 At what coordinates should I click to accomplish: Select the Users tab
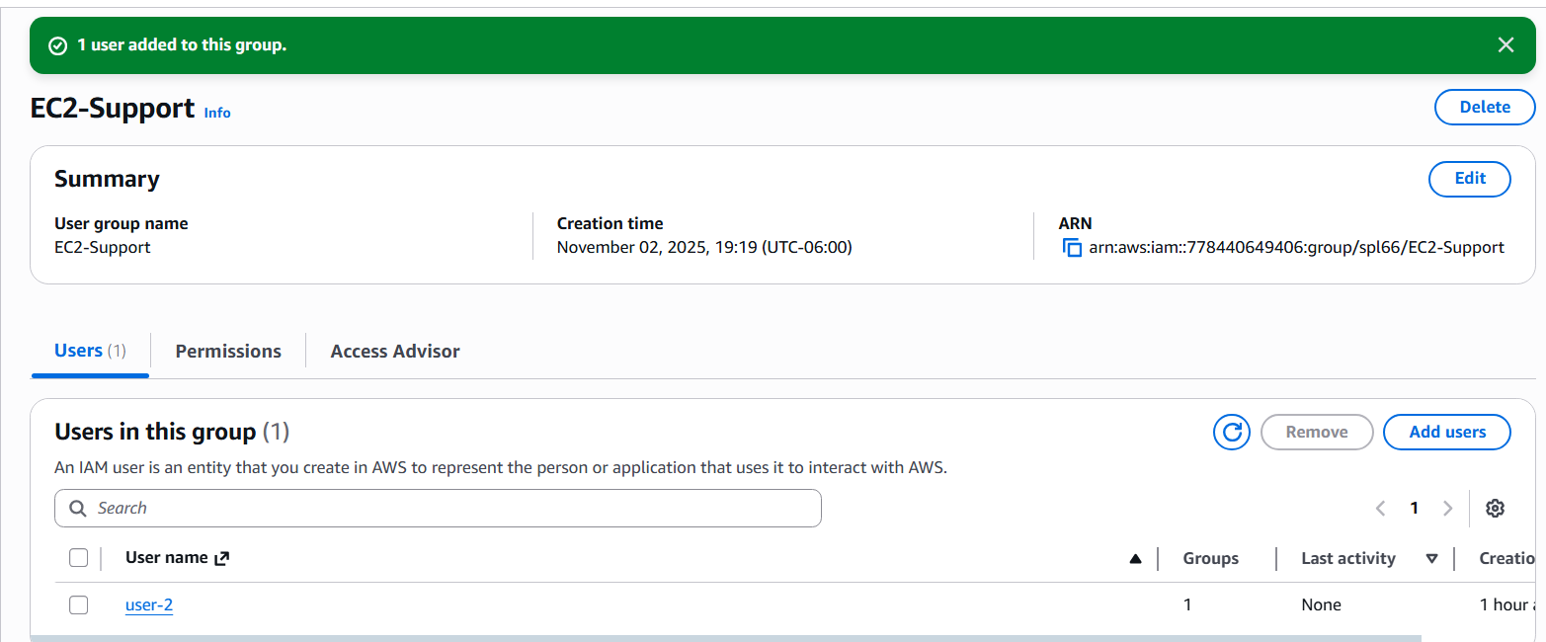click(x=77, y=351)
